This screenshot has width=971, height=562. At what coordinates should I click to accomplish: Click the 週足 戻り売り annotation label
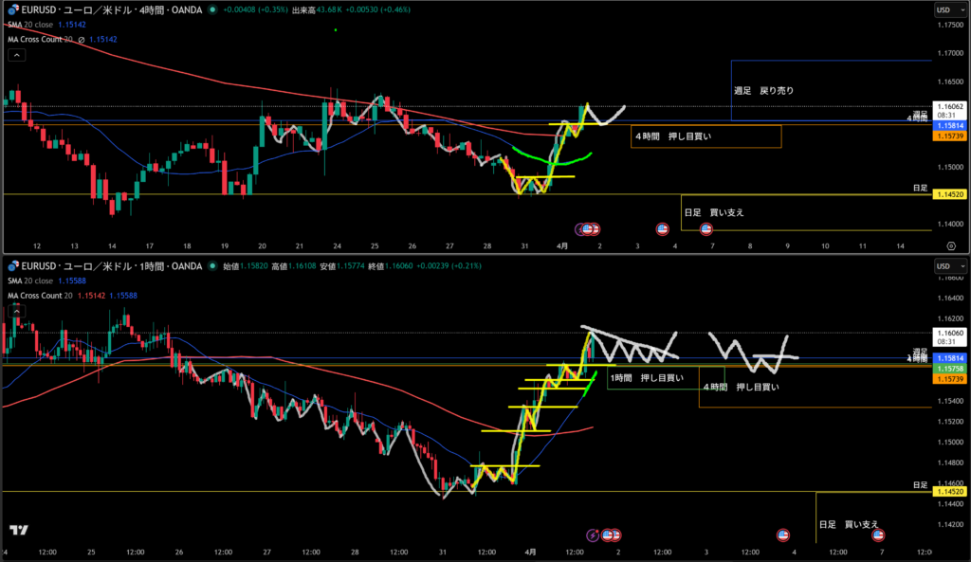pos(763,91)
